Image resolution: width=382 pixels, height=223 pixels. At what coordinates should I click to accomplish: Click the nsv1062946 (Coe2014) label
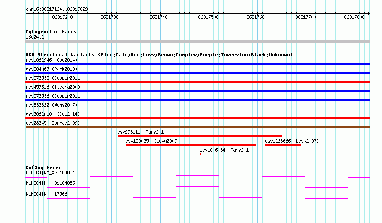pos(52,60)
